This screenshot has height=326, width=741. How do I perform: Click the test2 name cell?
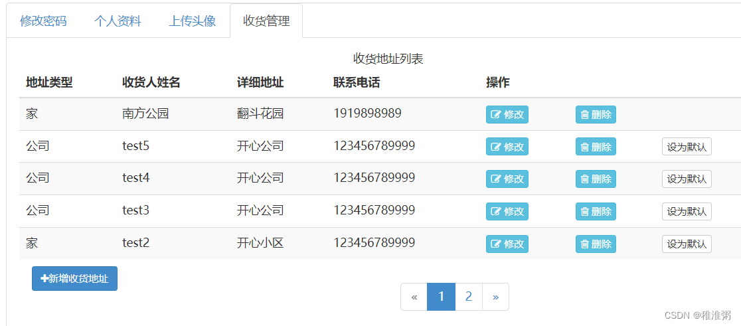pos(136,243)
